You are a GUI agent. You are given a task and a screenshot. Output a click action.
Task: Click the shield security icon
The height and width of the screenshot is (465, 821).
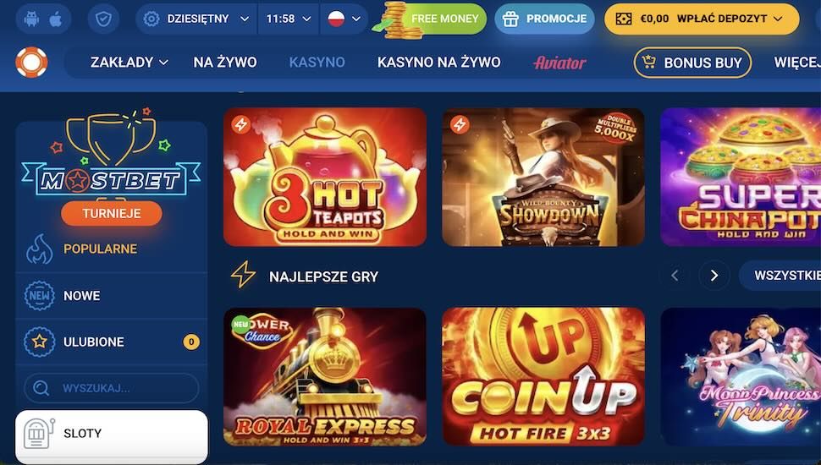103,19
